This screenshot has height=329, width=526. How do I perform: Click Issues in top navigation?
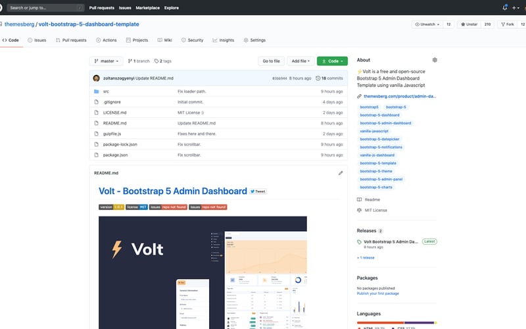[125, 8]
